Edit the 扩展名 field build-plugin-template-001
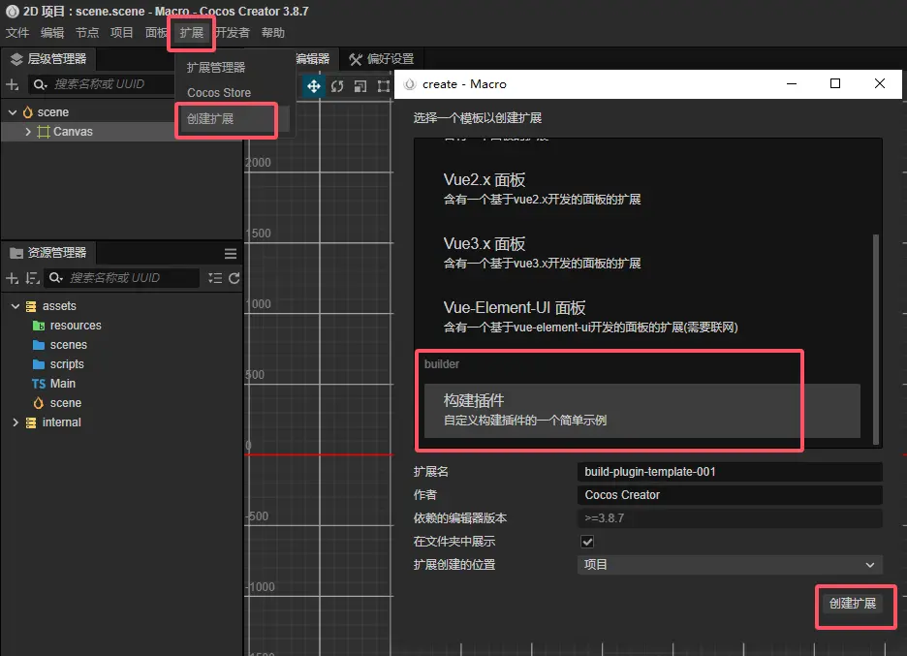907x656 pixels. [730, 472]
